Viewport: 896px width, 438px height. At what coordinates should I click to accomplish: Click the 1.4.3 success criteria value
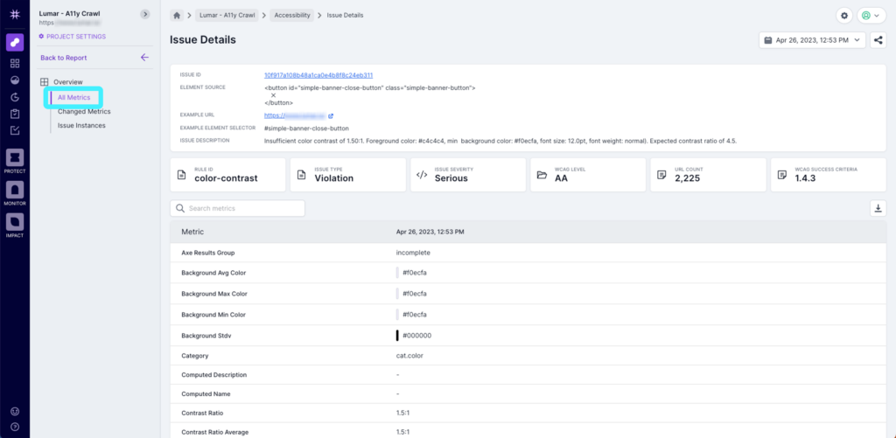[x=806, y=178]
